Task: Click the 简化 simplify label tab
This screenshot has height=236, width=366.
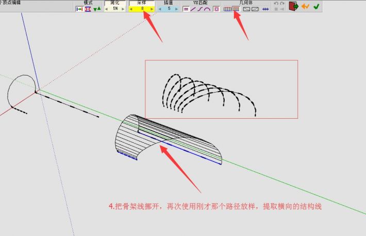Action: 115,3
